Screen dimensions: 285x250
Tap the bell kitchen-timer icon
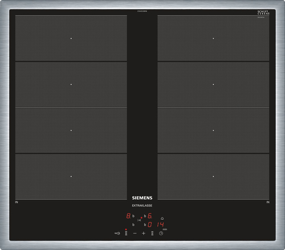162,219
